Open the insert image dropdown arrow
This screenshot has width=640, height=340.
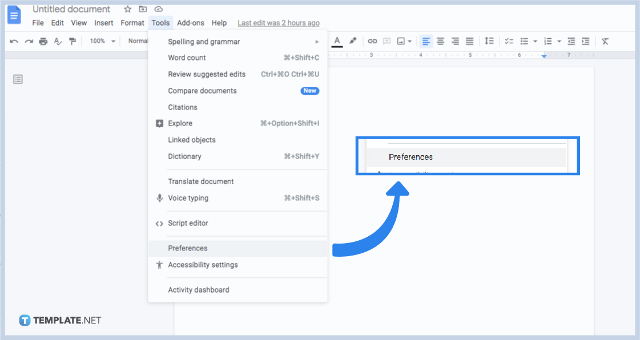point(409,41)
